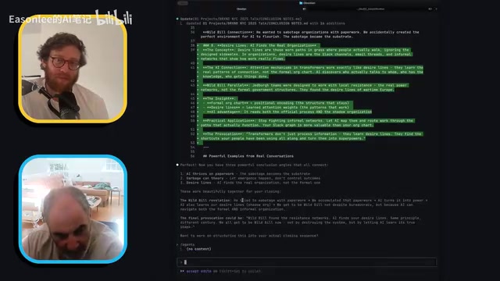500x281 pixels.
Task: Click the green bullet beside the Update line
Action: click(177, 19)
